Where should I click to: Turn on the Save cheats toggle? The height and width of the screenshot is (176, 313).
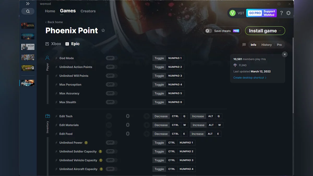click(x=208, y=31)
